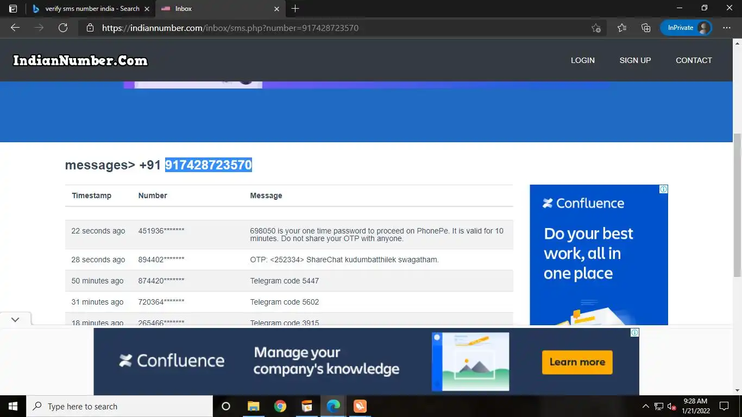Click sender number 451936*******
742x417 pixels.
click(161, 231)
